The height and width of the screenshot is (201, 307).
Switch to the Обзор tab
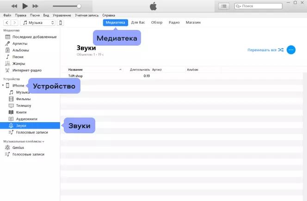(x=157, y=23)
